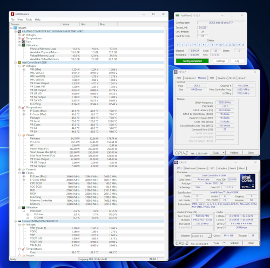
Task: Click the TestMem5 title bar icon
Action: tap(177, 16)
